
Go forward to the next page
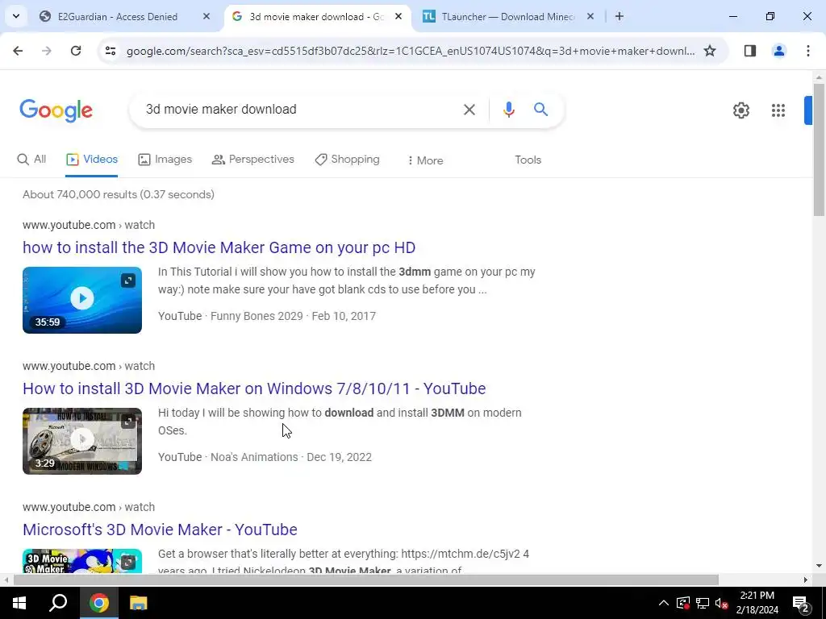click(47, 51)
